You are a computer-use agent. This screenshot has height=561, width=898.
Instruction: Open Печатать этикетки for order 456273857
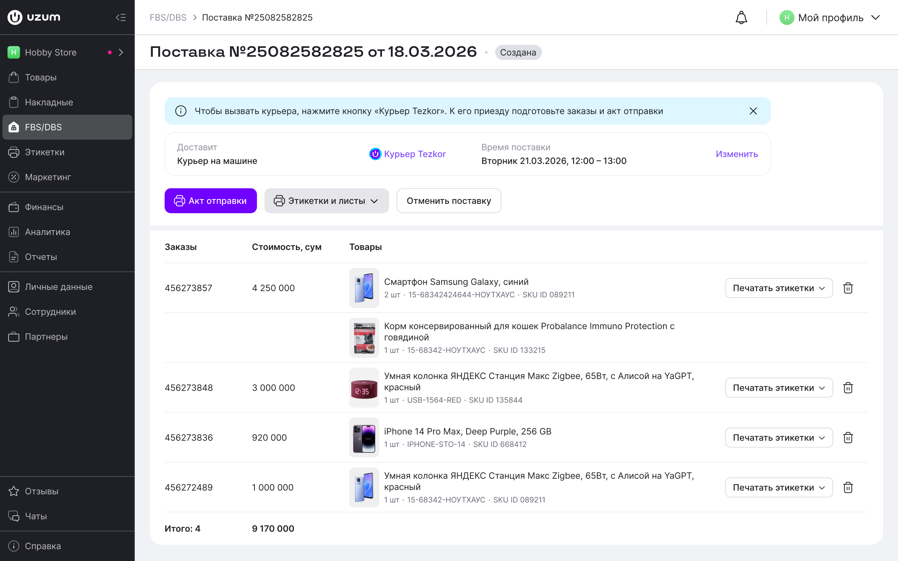(779, 288)
